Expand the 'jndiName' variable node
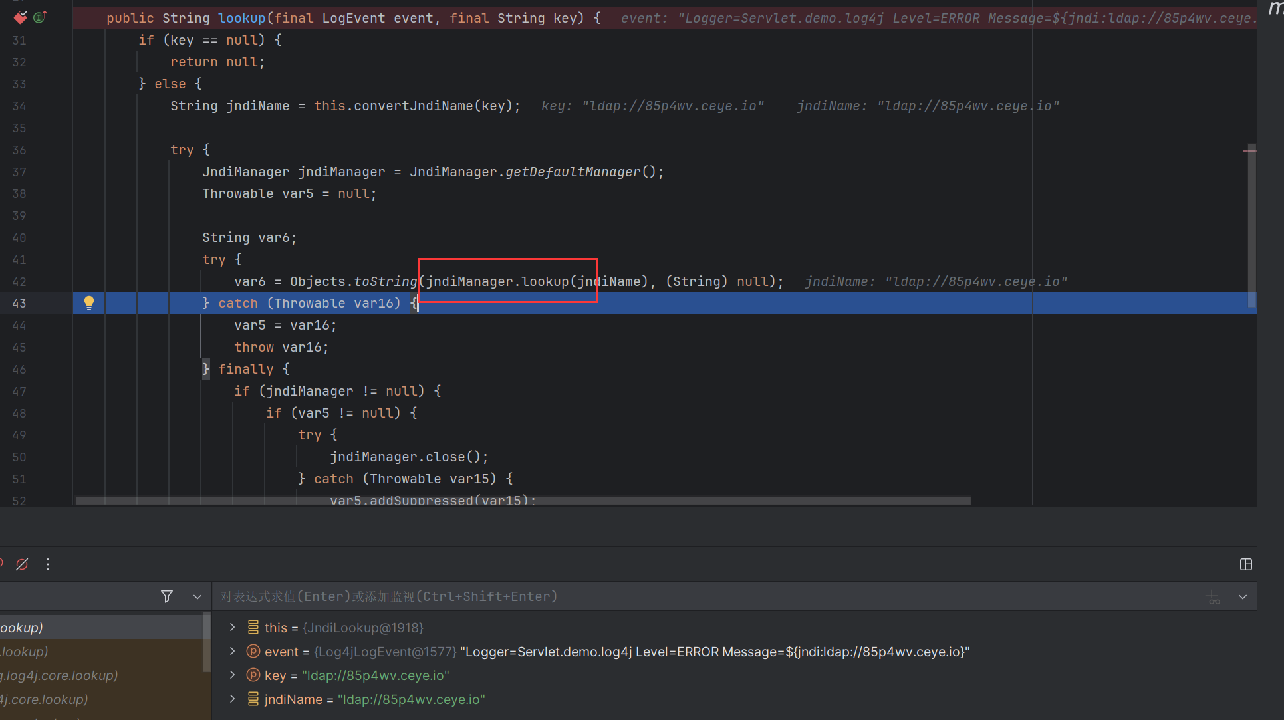 tap(232, 699)
